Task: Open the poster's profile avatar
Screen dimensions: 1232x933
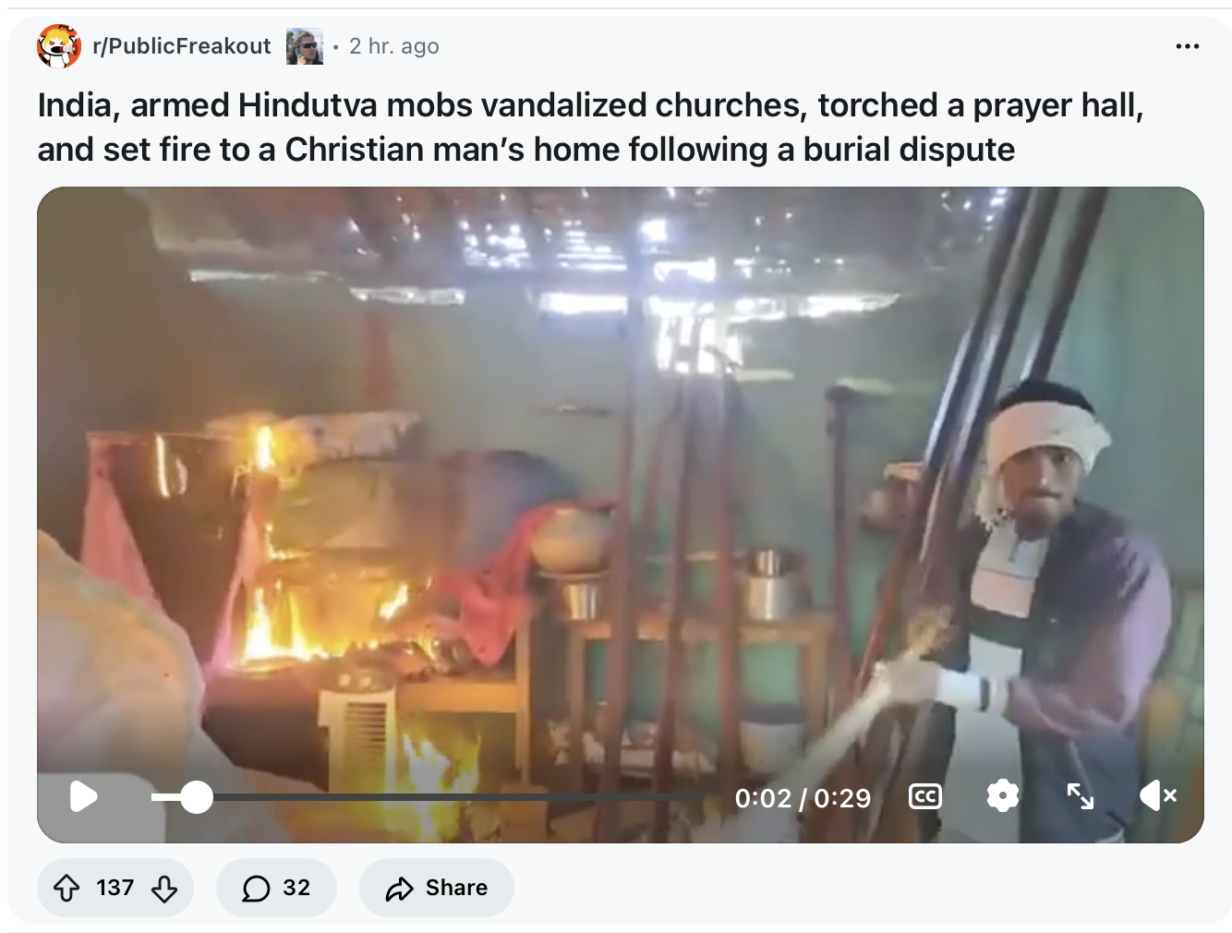Action: pos(305,46)
